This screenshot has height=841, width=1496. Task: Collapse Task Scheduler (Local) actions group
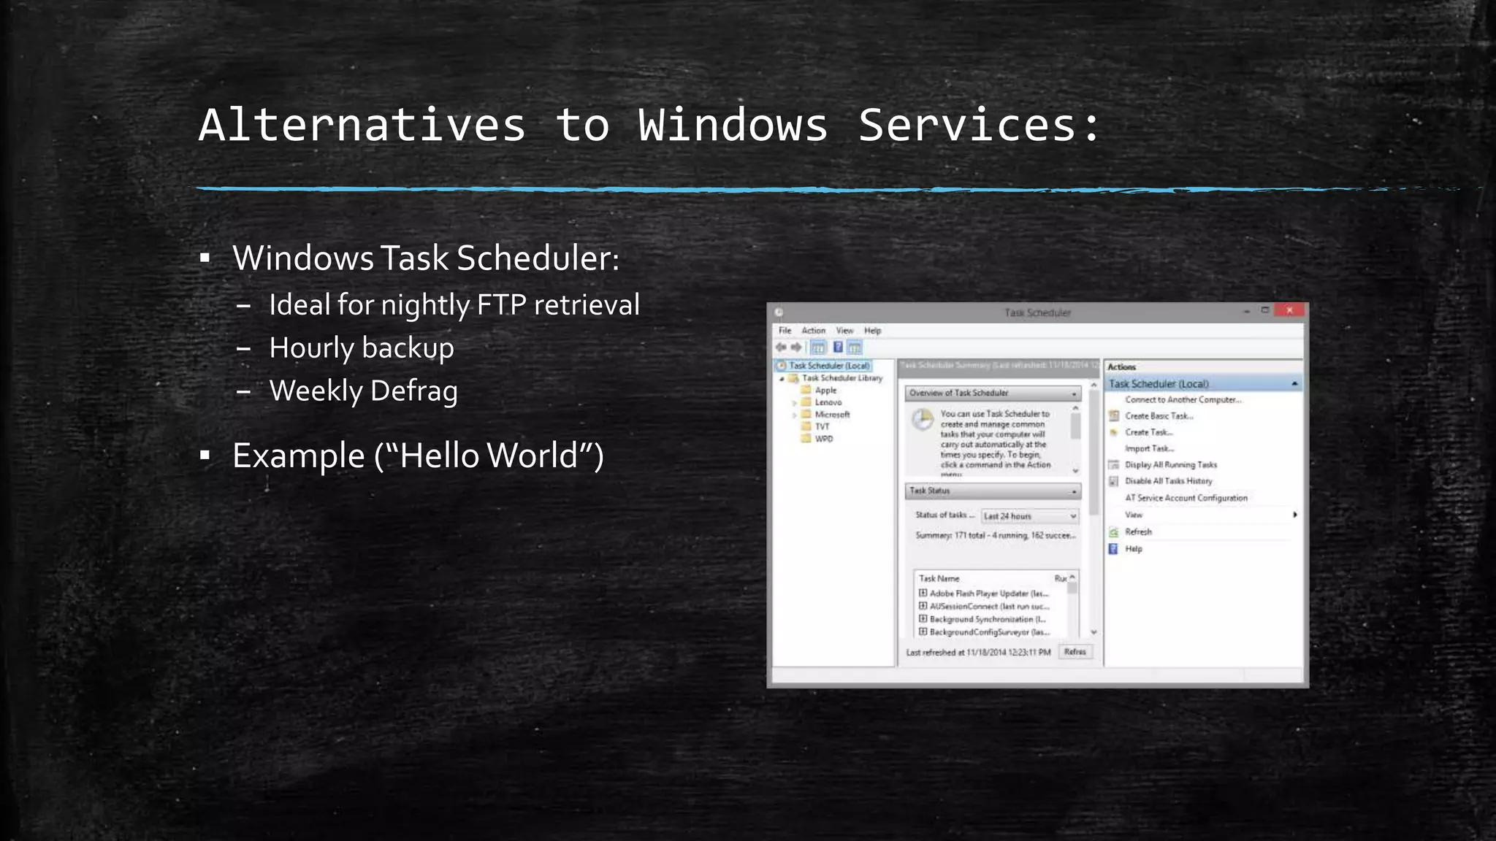coord(1294,383)
